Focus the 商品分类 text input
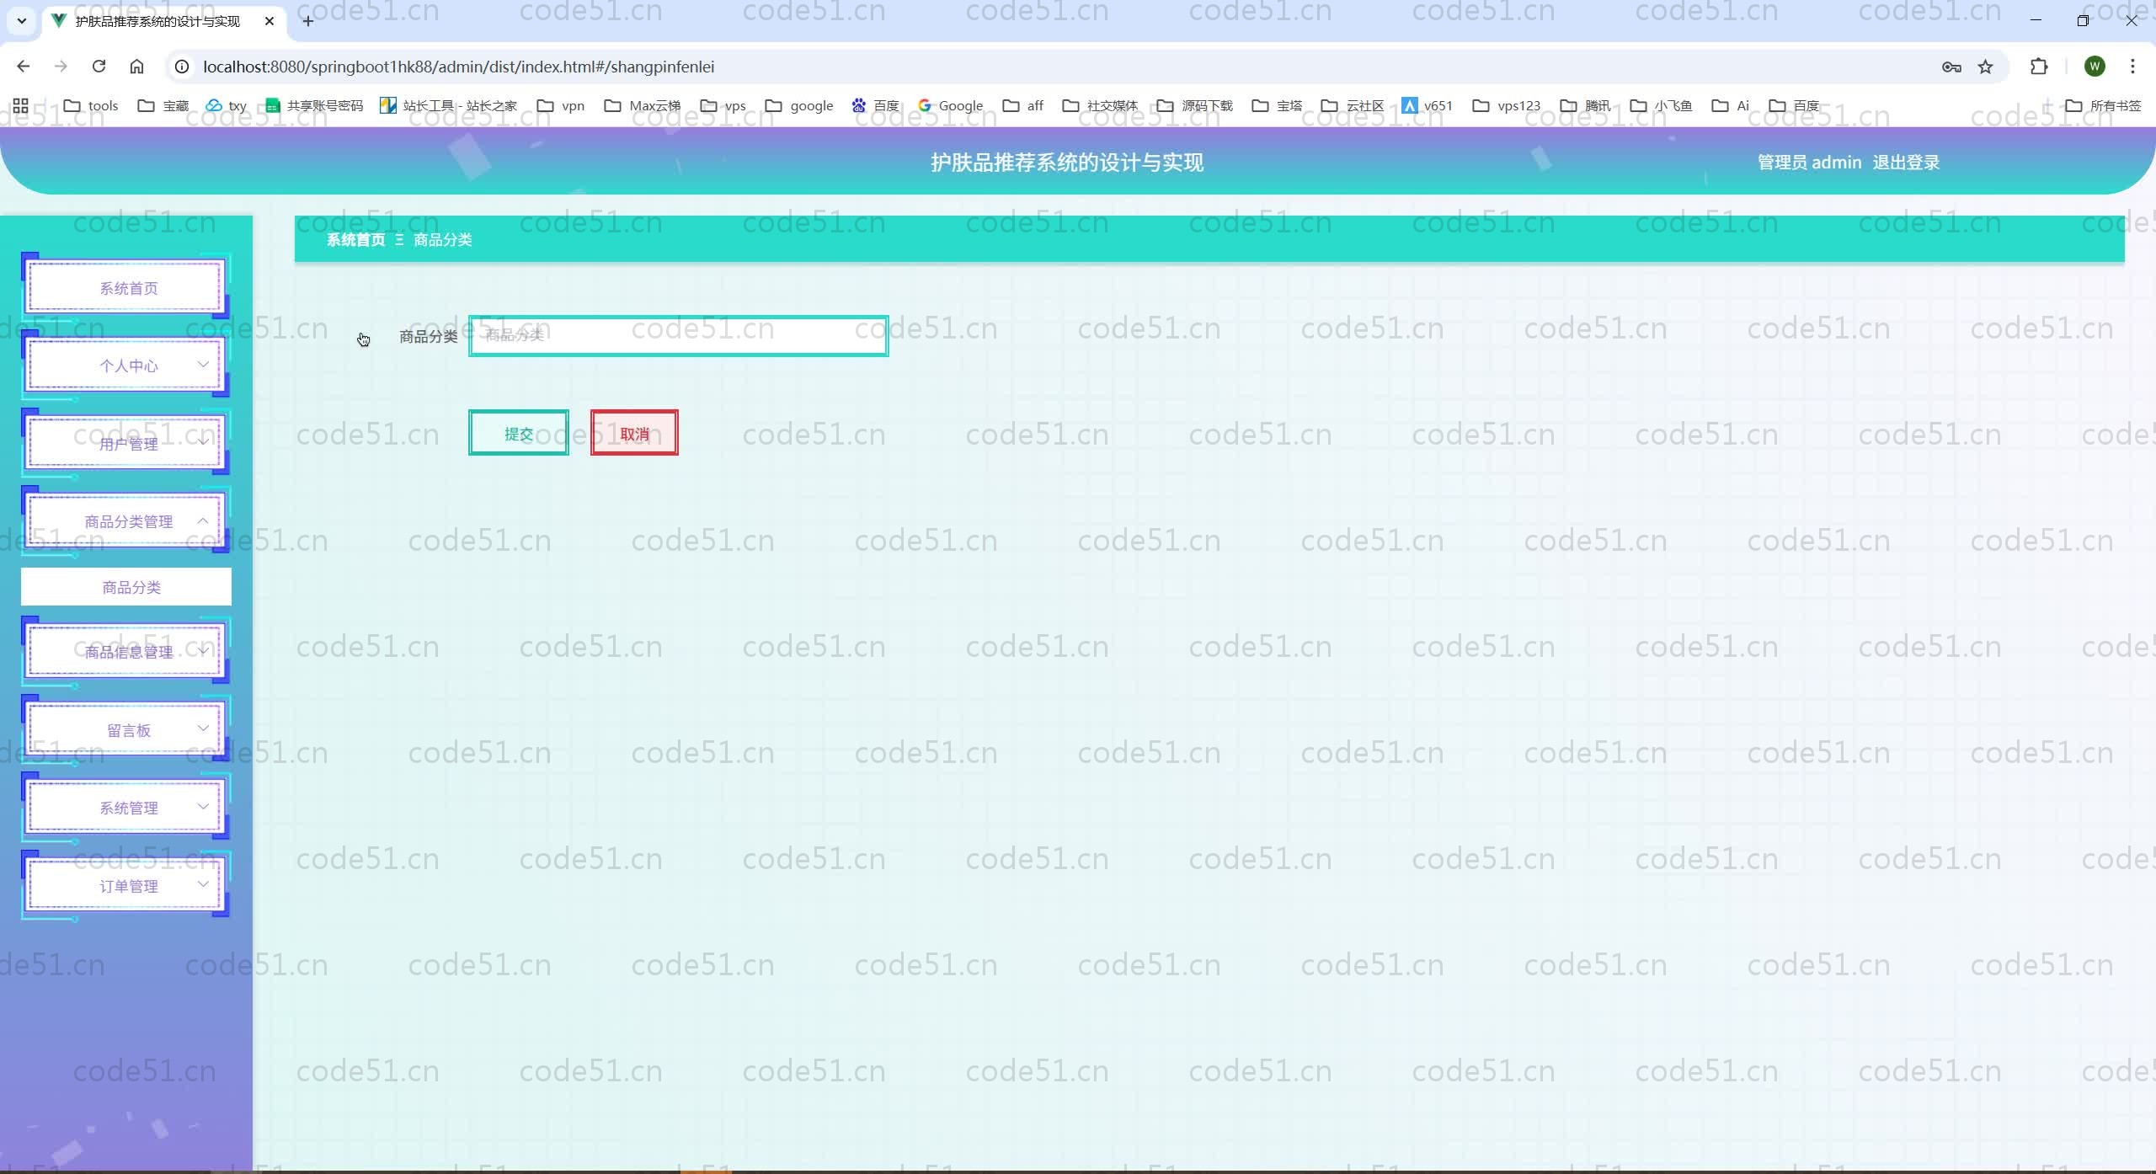This screenshot has height=1174, width=2156. click(x=678, y=336)
